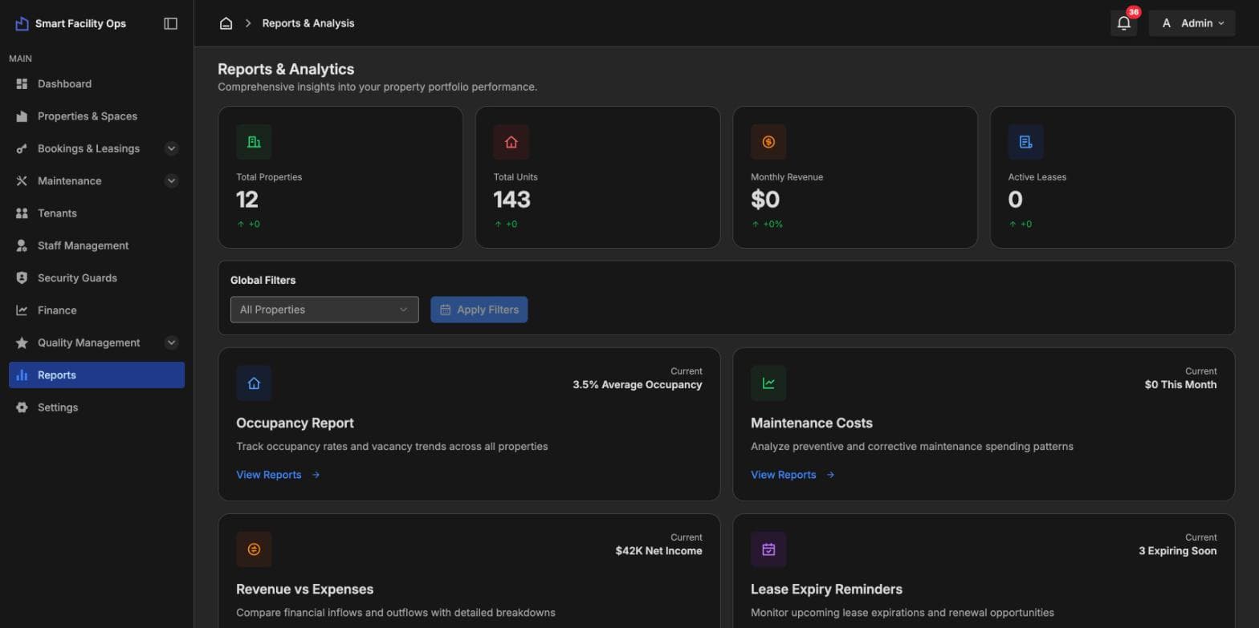Click the Occupancy Report house icon
Image resolution: width=1259 pixels, height=628 pixels.
pyautogui.click(x=254, y=383)
